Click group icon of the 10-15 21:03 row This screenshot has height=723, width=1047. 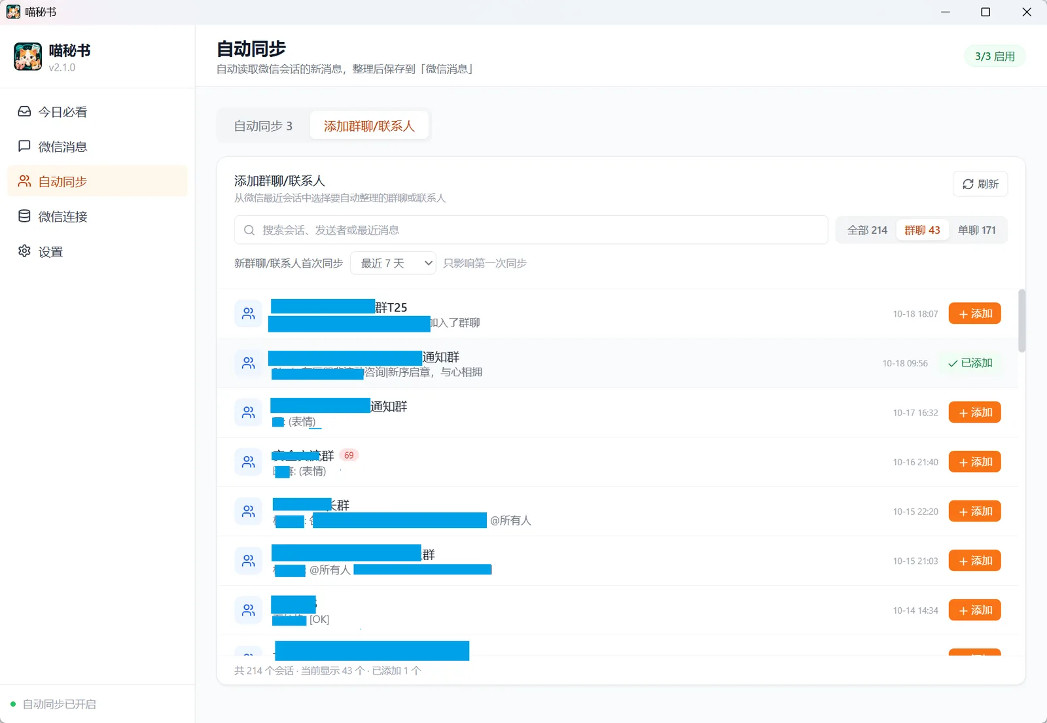pyautogui.click(x=249, y=561)
